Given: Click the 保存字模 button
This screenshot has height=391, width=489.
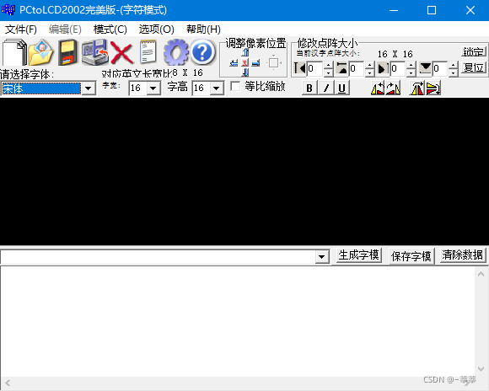Looking at the screenshot, I should (411, 256).
